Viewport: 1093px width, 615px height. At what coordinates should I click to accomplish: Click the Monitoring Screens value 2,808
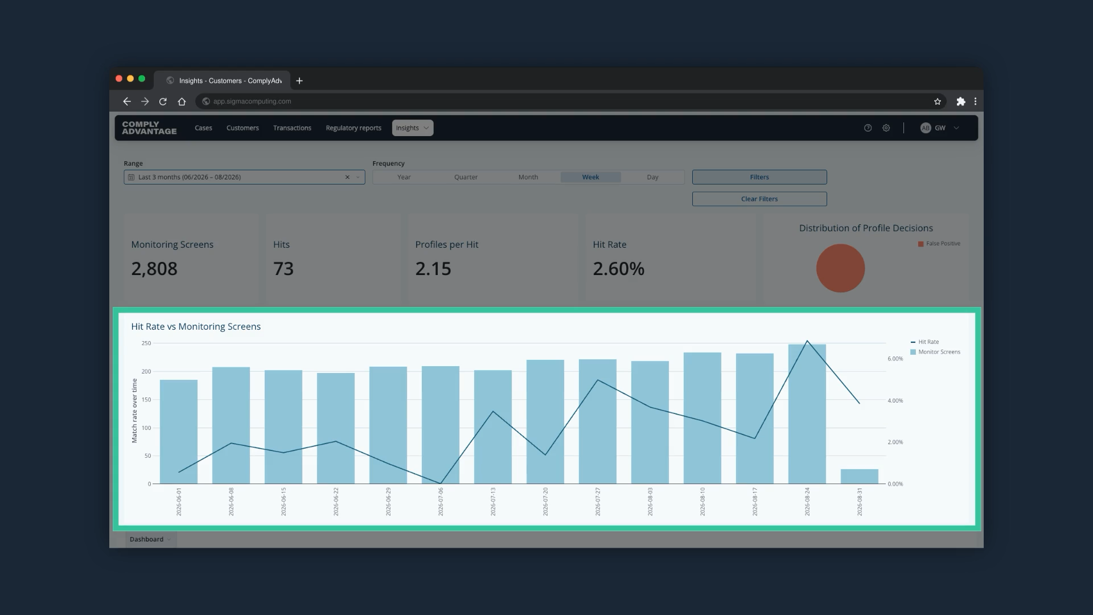154,269
